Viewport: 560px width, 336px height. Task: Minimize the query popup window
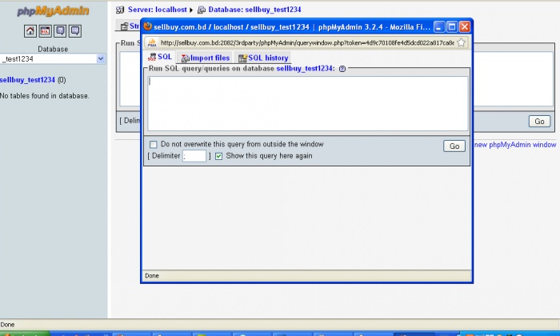pos(439,26)
